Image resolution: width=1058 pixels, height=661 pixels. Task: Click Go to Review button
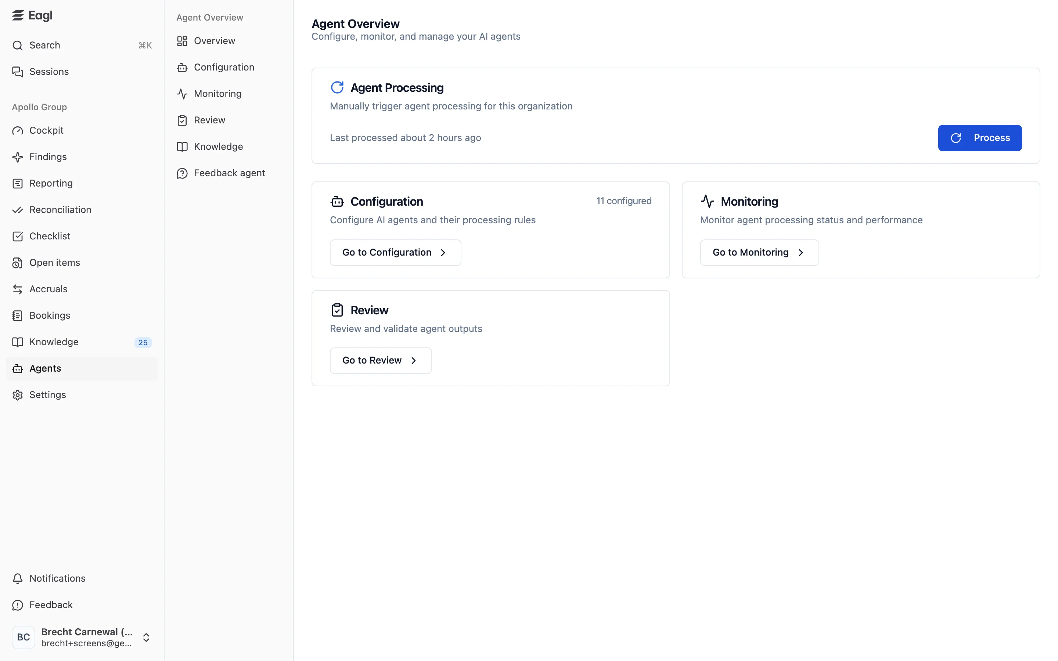(380, 361)
